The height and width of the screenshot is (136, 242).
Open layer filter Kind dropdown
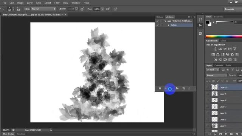point(213,70)
